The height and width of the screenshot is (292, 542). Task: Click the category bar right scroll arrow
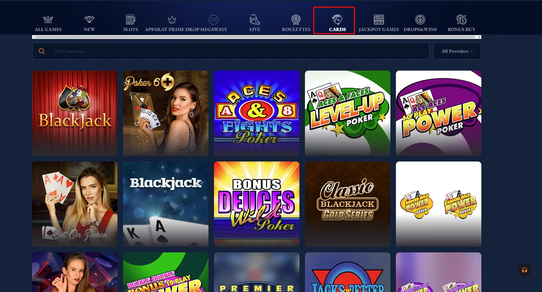(479, 37)
